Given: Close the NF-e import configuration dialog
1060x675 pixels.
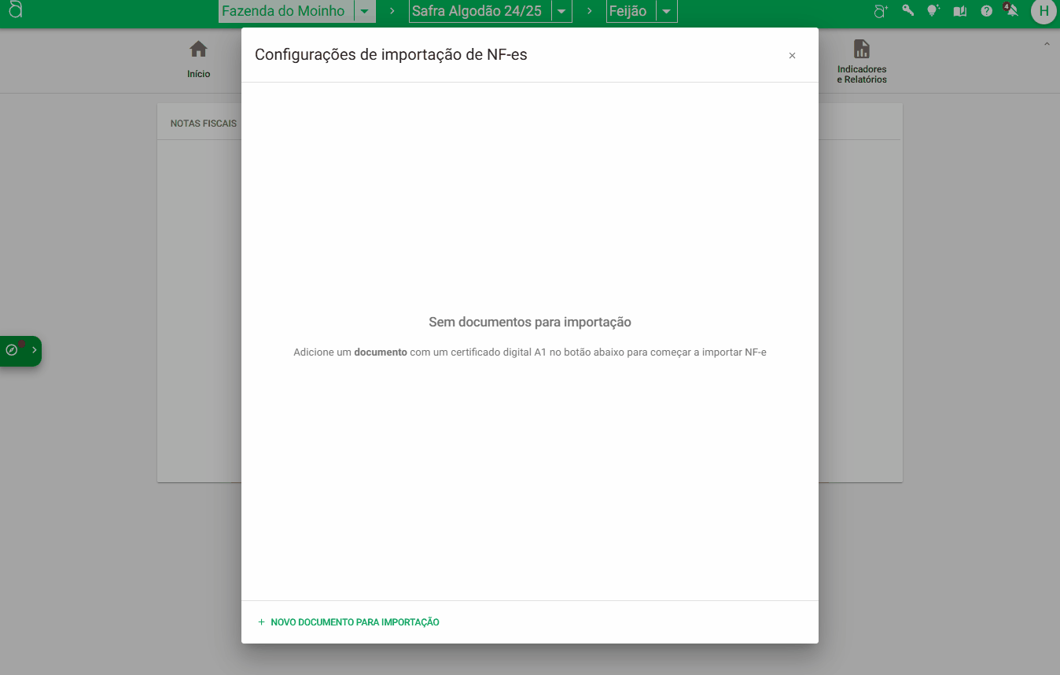Looking at the screenshot, I should pos(792,55).
